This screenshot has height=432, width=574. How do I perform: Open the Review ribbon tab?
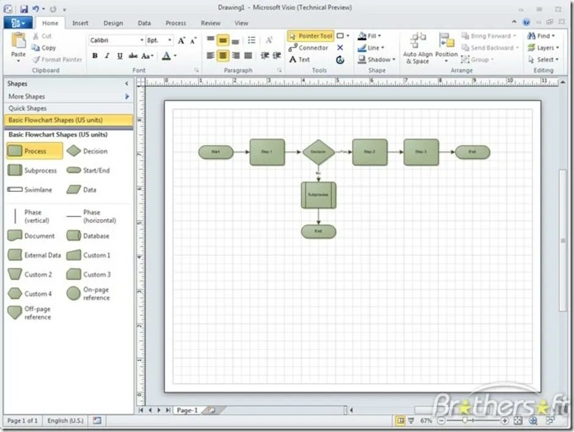[x=210, y=23]
